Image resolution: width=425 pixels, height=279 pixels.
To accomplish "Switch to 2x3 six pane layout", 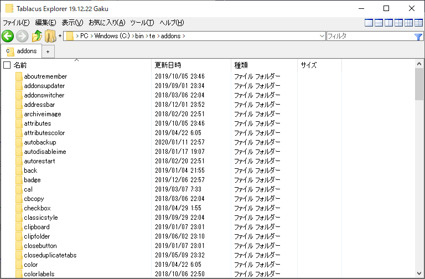I will pyautogui.click(x=418, y=23).
